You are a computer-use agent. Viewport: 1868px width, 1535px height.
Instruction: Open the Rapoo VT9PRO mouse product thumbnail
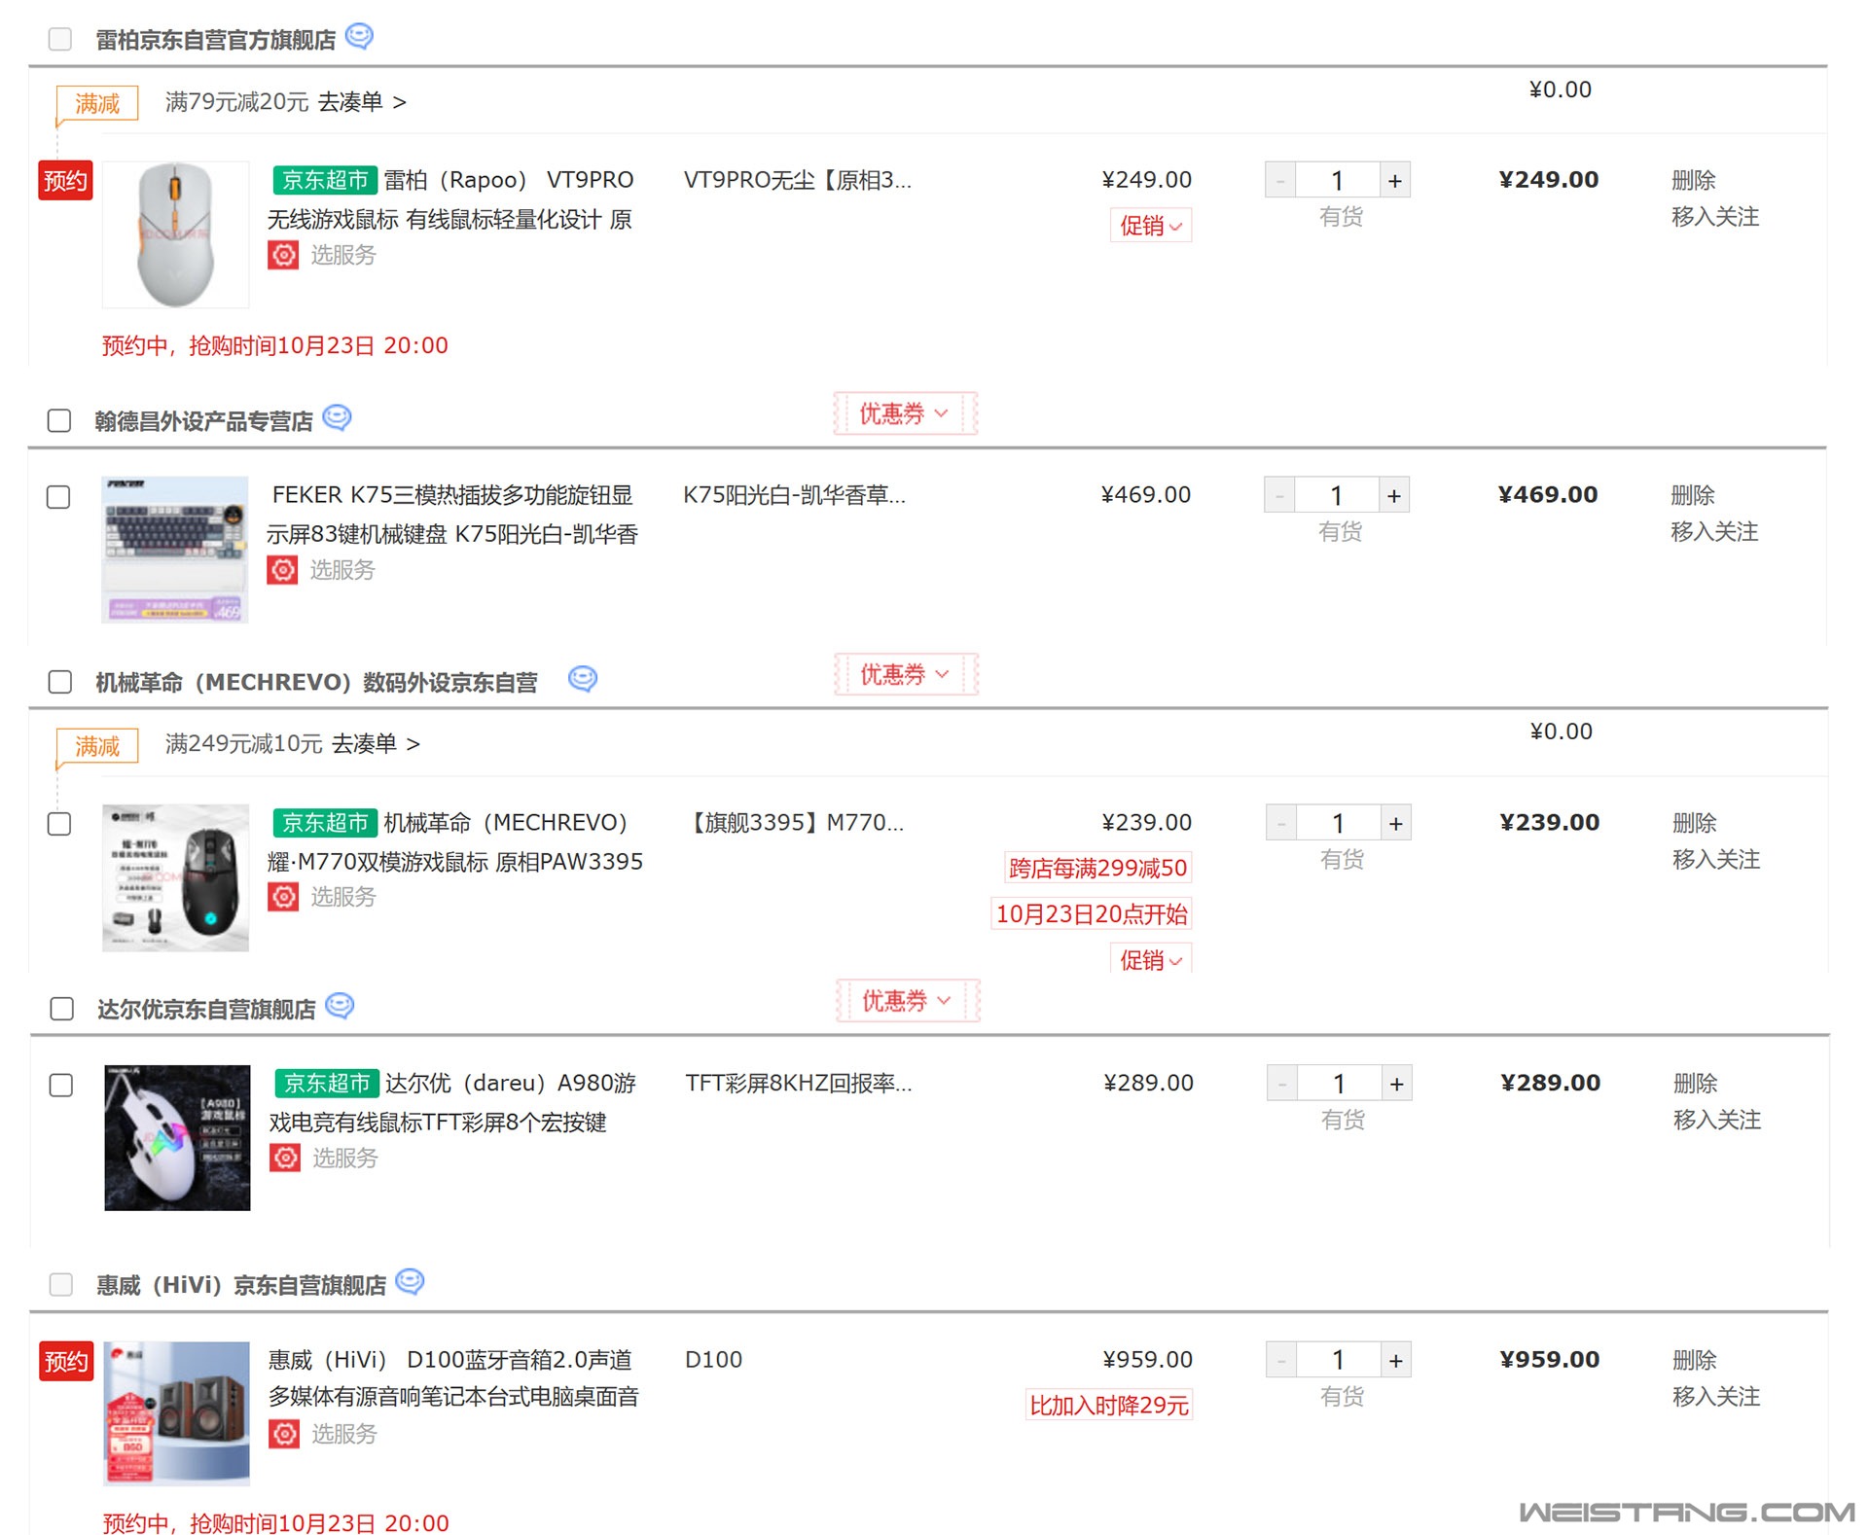coord(175,234)
